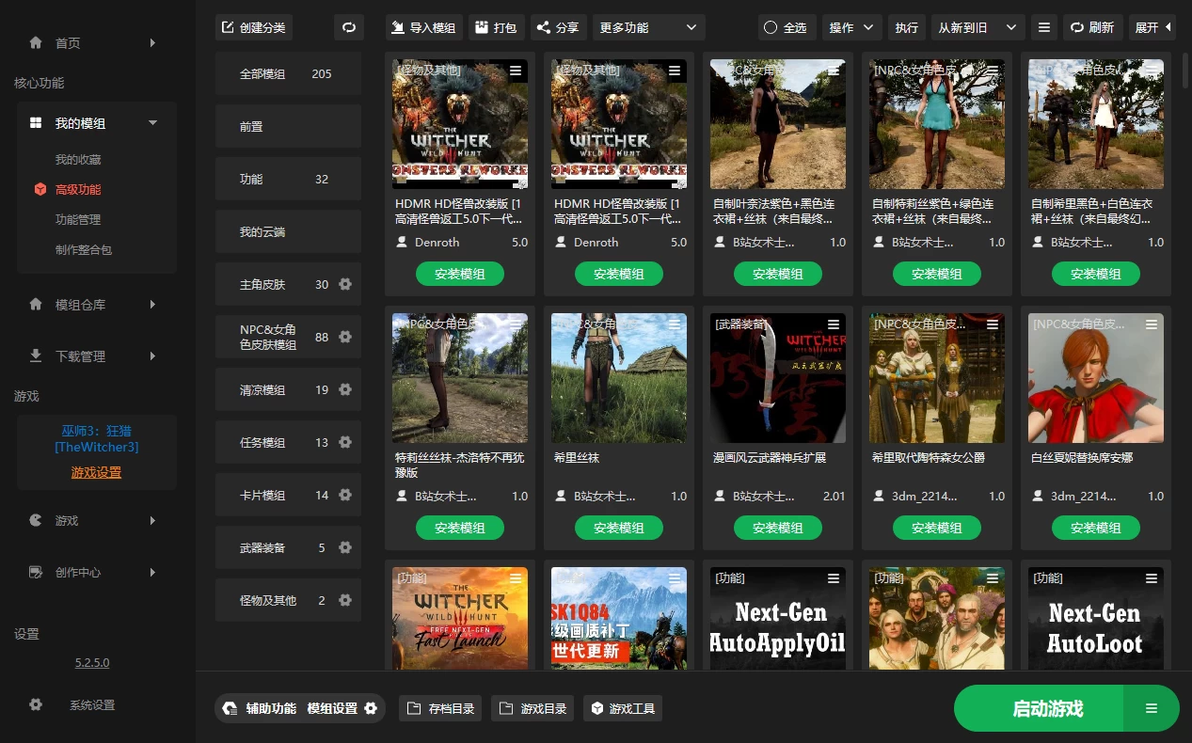Select the 打包 (pack) tool
This screenshot has width=1192, height=743.
coord(496,27)
